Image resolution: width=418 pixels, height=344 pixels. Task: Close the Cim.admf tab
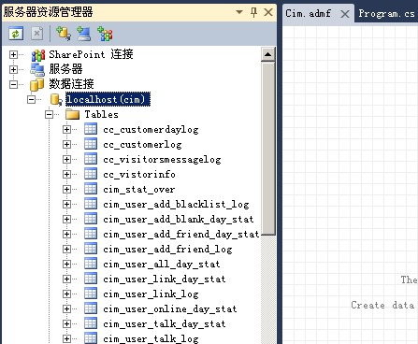344,14
